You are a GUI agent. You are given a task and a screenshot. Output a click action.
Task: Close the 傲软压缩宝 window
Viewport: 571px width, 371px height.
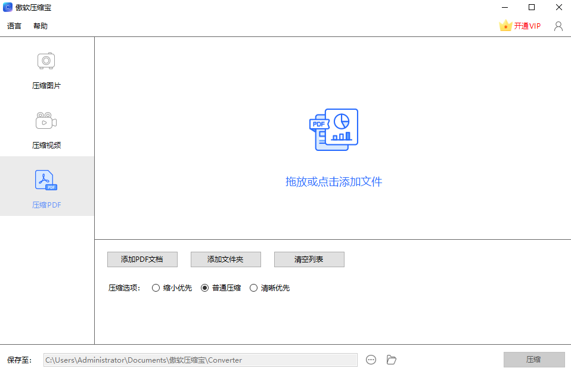tap(558, 7)
